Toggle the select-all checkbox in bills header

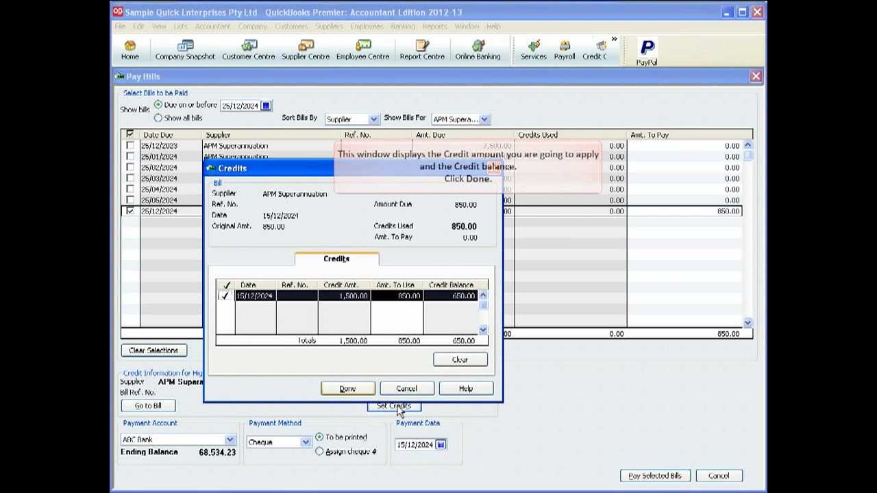[130, 134]
